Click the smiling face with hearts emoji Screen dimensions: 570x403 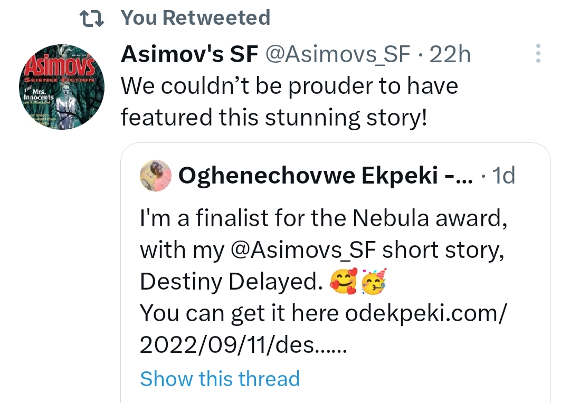pyautogui.click(x=343, y=282)
